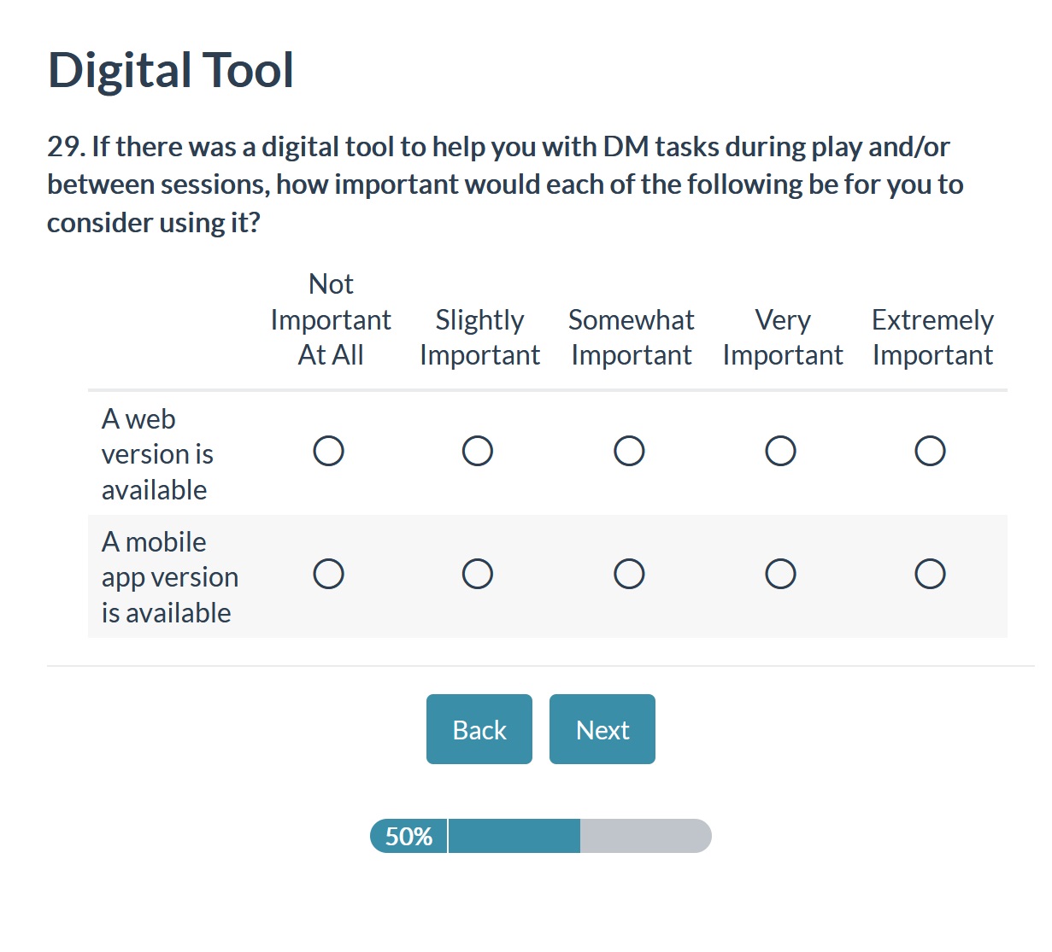1052x952 pixels.
Task: Select Somewhat Important for mobile app
Action: coord(629,574)
